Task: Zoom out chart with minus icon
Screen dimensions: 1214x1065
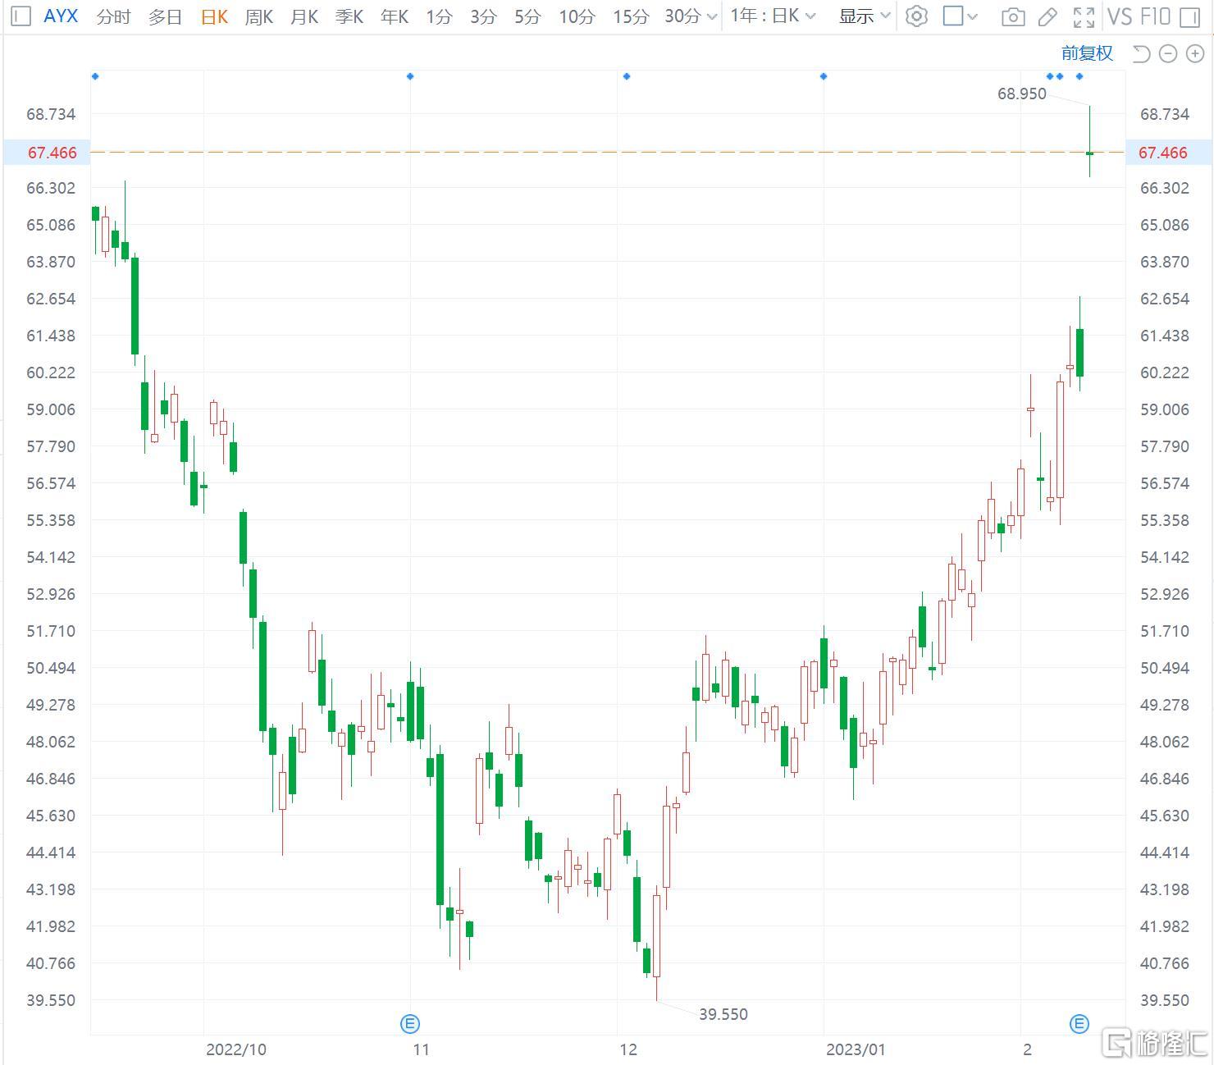Action: 1168,54
